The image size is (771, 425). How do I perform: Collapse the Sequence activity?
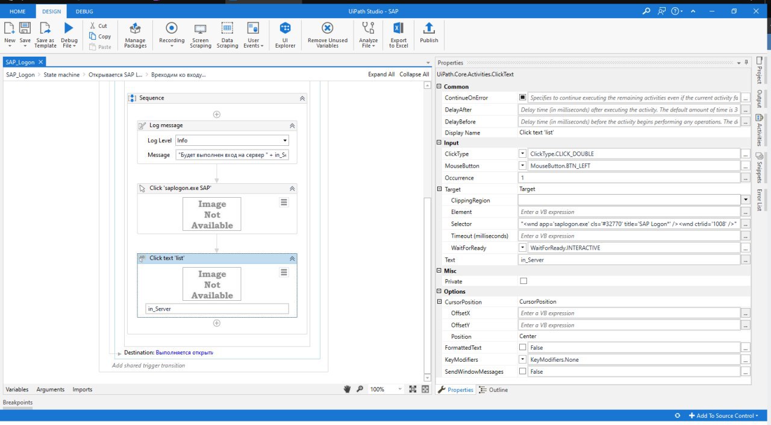pyautogui.click(x=302, y=98)
